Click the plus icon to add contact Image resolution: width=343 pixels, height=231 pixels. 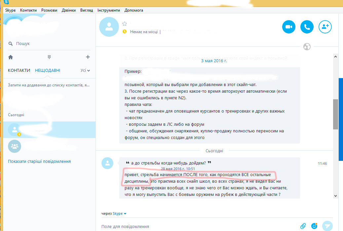88,57
